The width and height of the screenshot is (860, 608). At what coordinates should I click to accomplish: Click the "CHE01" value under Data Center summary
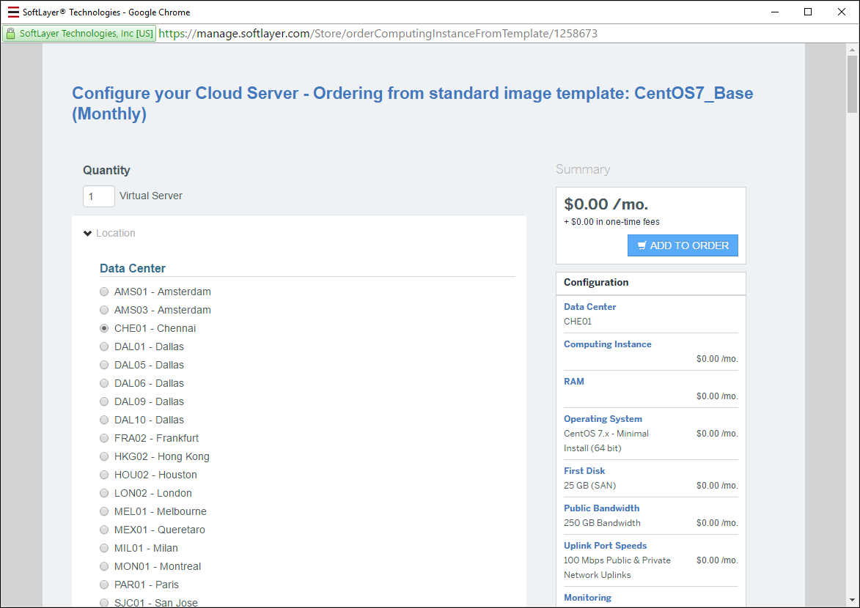coord(578,322)
